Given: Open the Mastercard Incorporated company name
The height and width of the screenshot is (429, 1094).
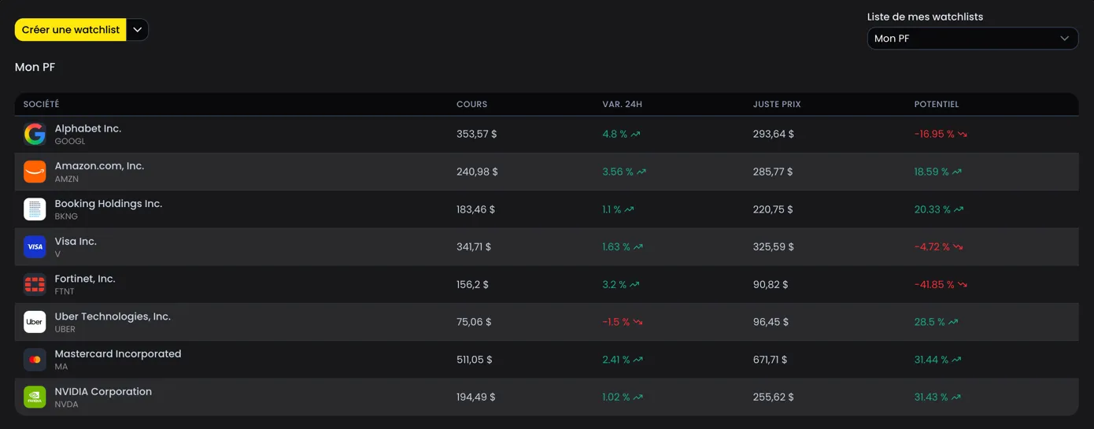Looking at the screenshot, I should point(118,354).
